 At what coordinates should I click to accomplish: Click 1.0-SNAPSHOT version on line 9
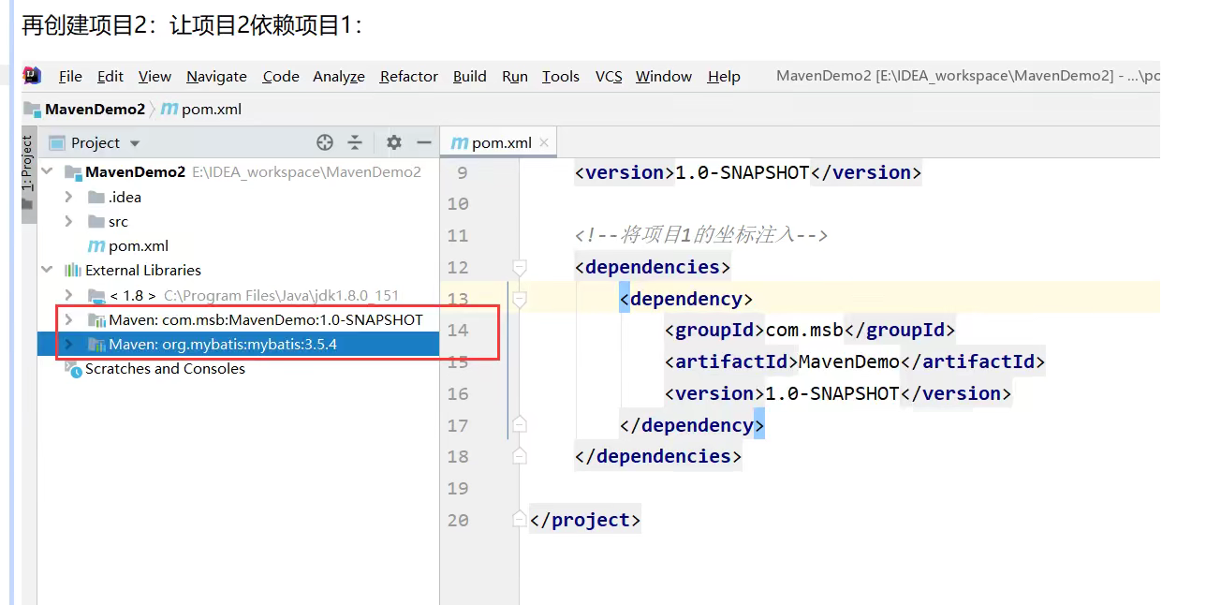tap(742, 173)
